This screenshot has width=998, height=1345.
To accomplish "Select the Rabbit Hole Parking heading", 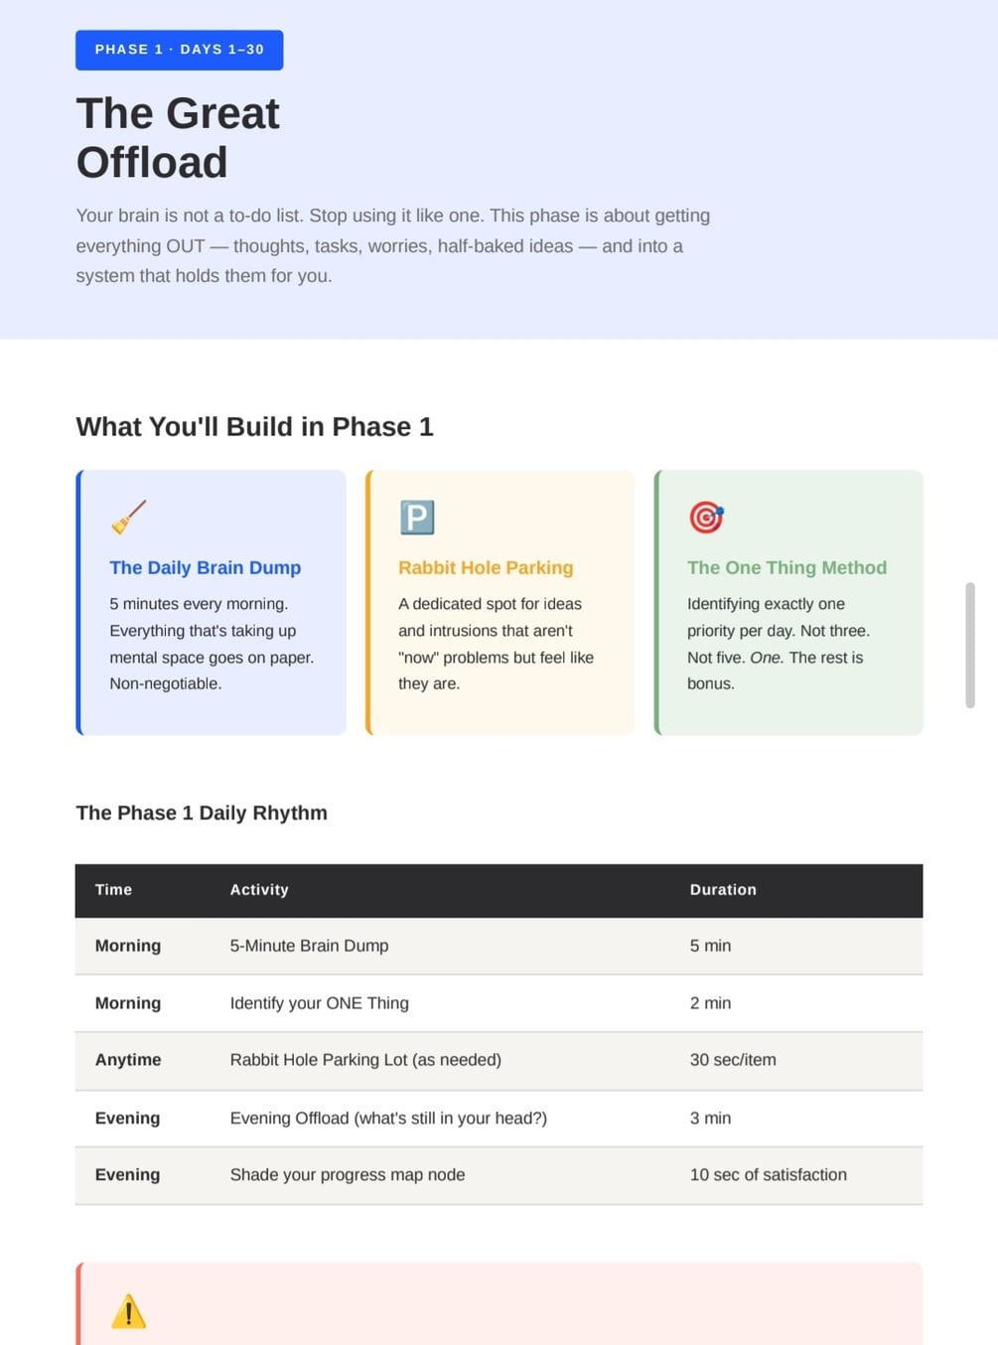I will coord(486,567).
